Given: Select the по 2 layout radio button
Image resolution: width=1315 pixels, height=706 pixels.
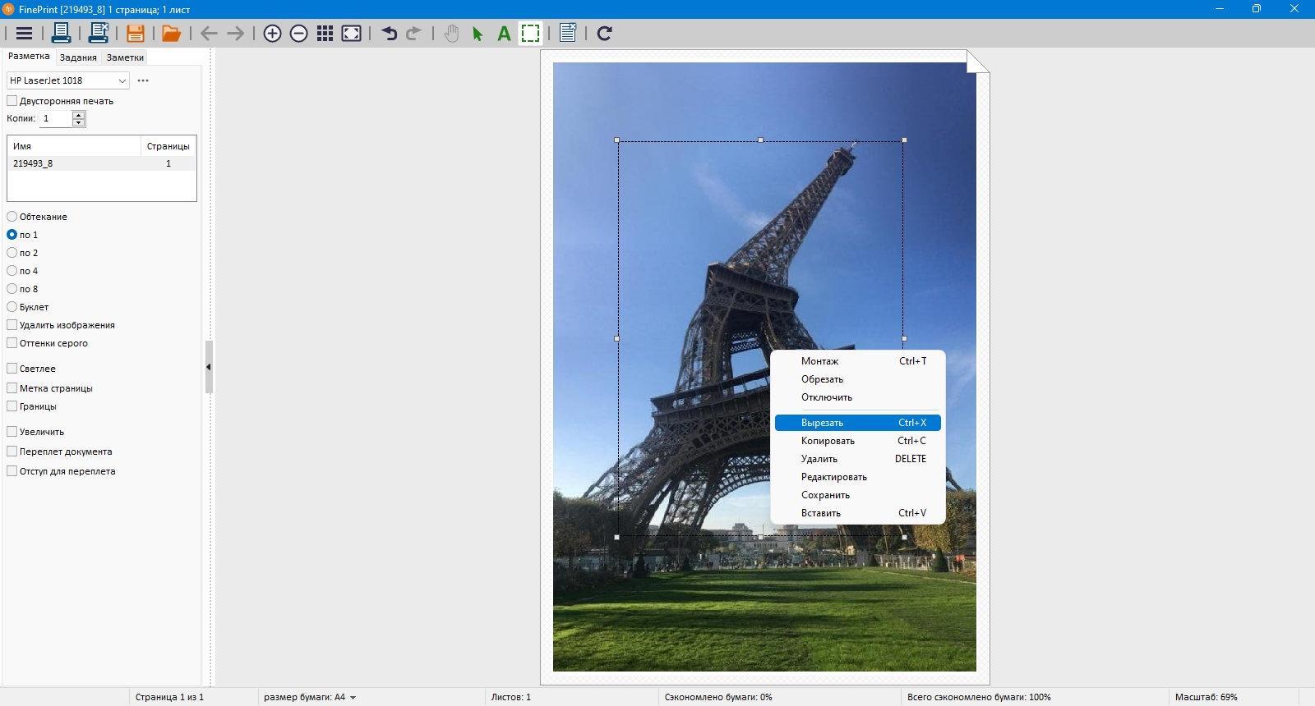Looking at the screenshot, I should 12,253.
